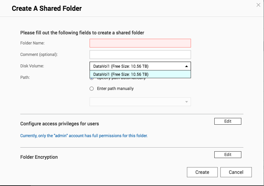The width and height of the screenshot is (264, 186).
Task: Cancel shared folder creation
Action: [236, 172]
